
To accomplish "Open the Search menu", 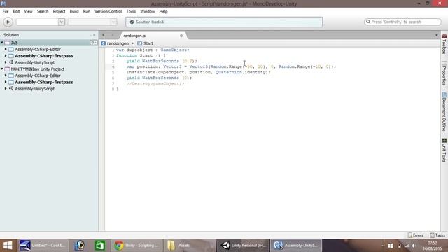I will (x=43, y=11).
